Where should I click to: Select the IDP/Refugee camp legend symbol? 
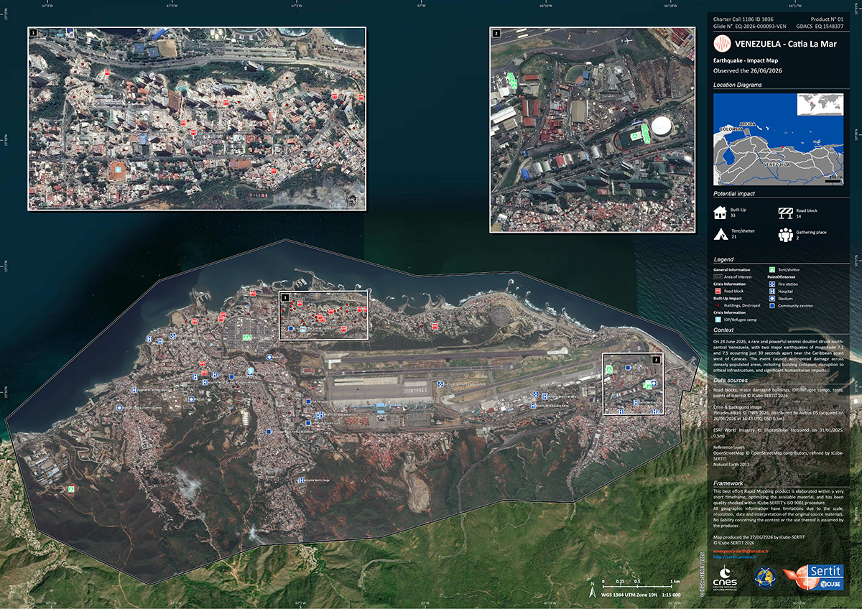718,320
